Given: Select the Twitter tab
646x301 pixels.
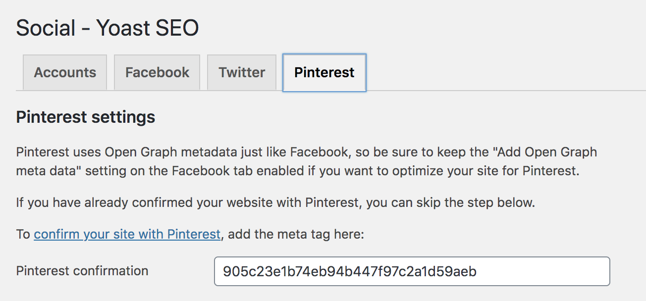Looking at the screenshot, I should pos(242,73).
